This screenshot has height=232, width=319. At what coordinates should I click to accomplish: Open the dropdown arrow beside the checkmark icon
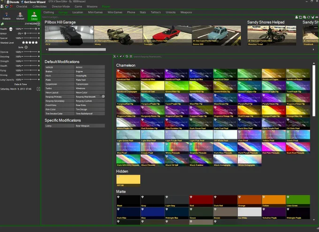point(123,56)
